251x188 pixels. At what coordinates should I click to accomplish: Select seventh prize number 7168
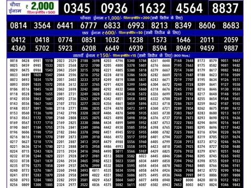[178, 61]
